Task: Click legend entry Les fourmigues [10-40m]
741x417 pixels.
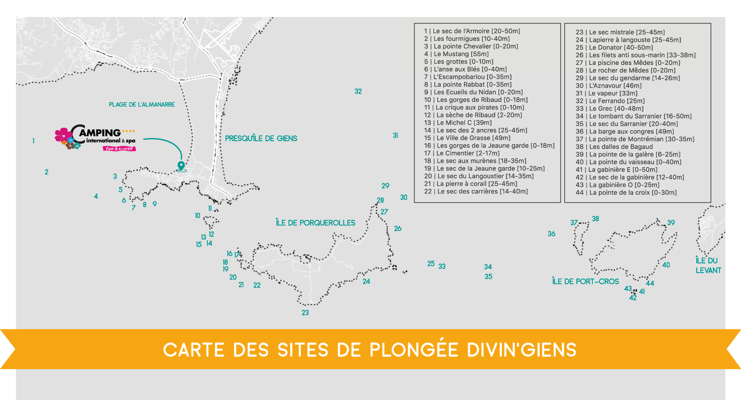Action: pyautogui.click(x=467, y=39)
